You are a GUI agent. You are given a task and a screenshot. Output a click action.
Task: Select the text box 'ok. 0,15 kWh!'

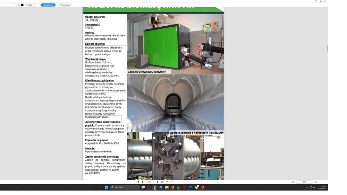pyautogui.click(x=93, y=173)
